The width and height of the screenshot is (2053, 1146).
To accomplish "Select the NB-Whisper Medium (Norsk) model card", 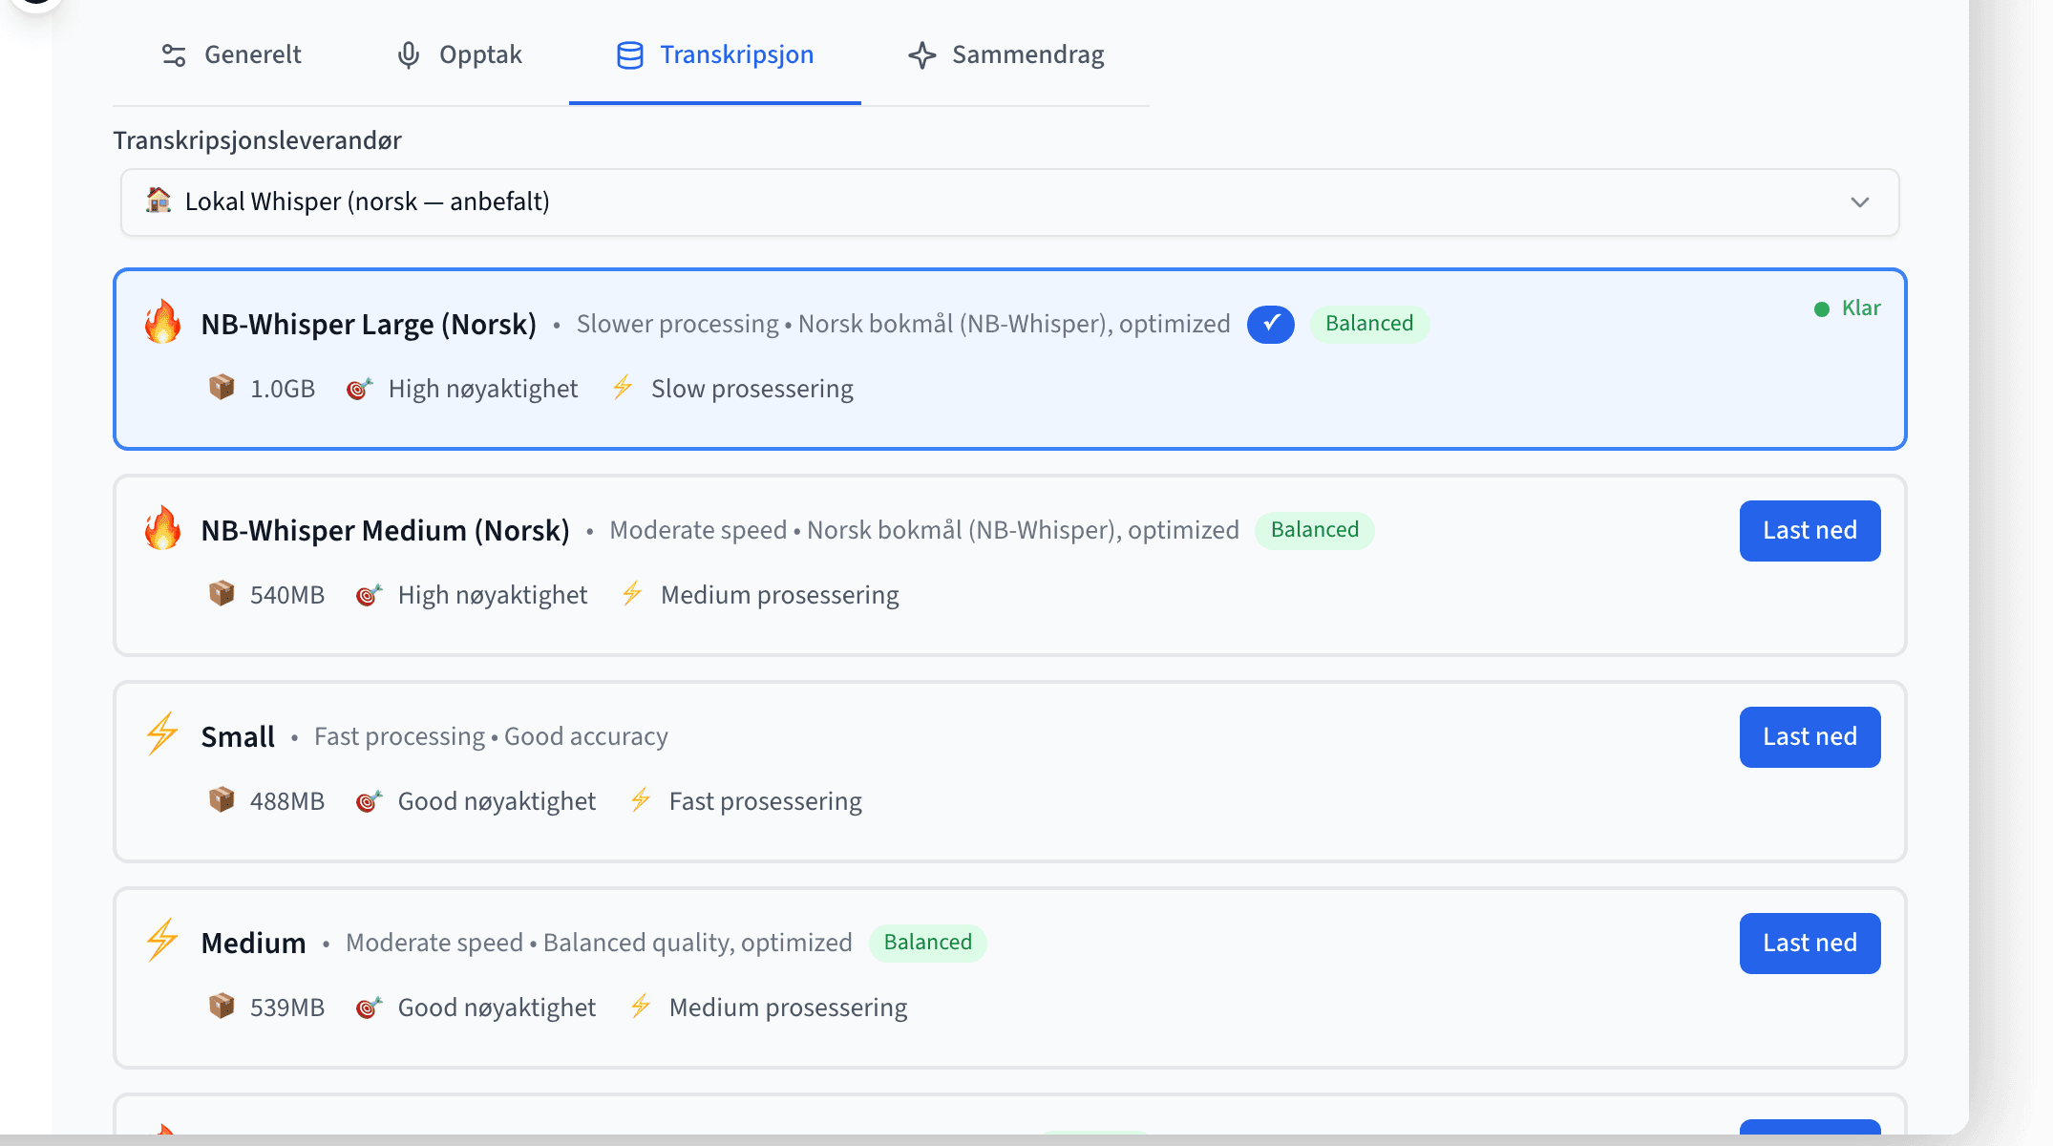I will click(1009, 565).
